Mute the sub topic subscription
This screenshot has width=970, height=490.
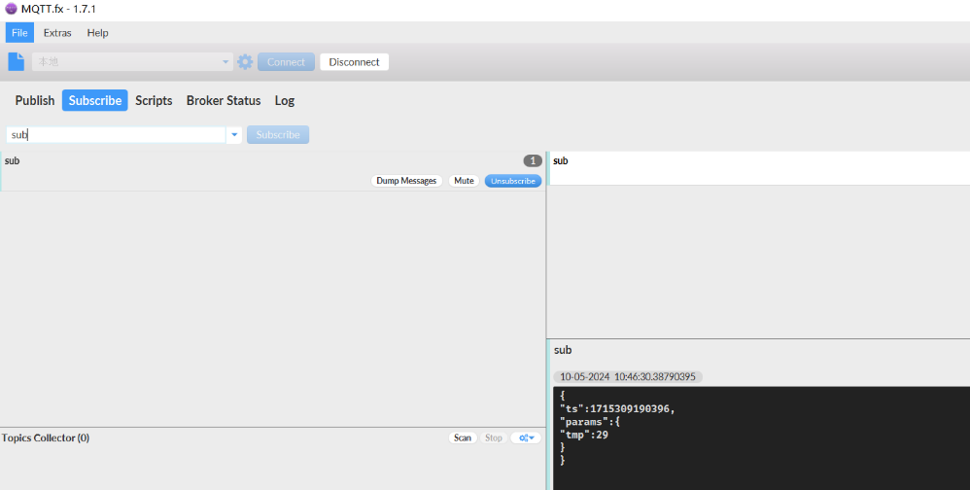click(x=464, y=181)
